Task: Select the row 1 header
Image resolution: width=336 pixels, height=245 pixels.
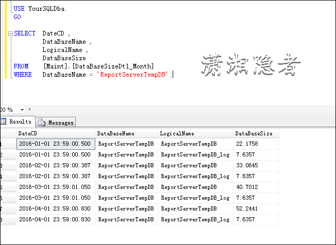Action: click(8, 144)
